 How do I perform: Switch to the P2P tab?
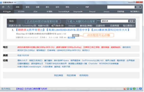(x=87, y=7)
